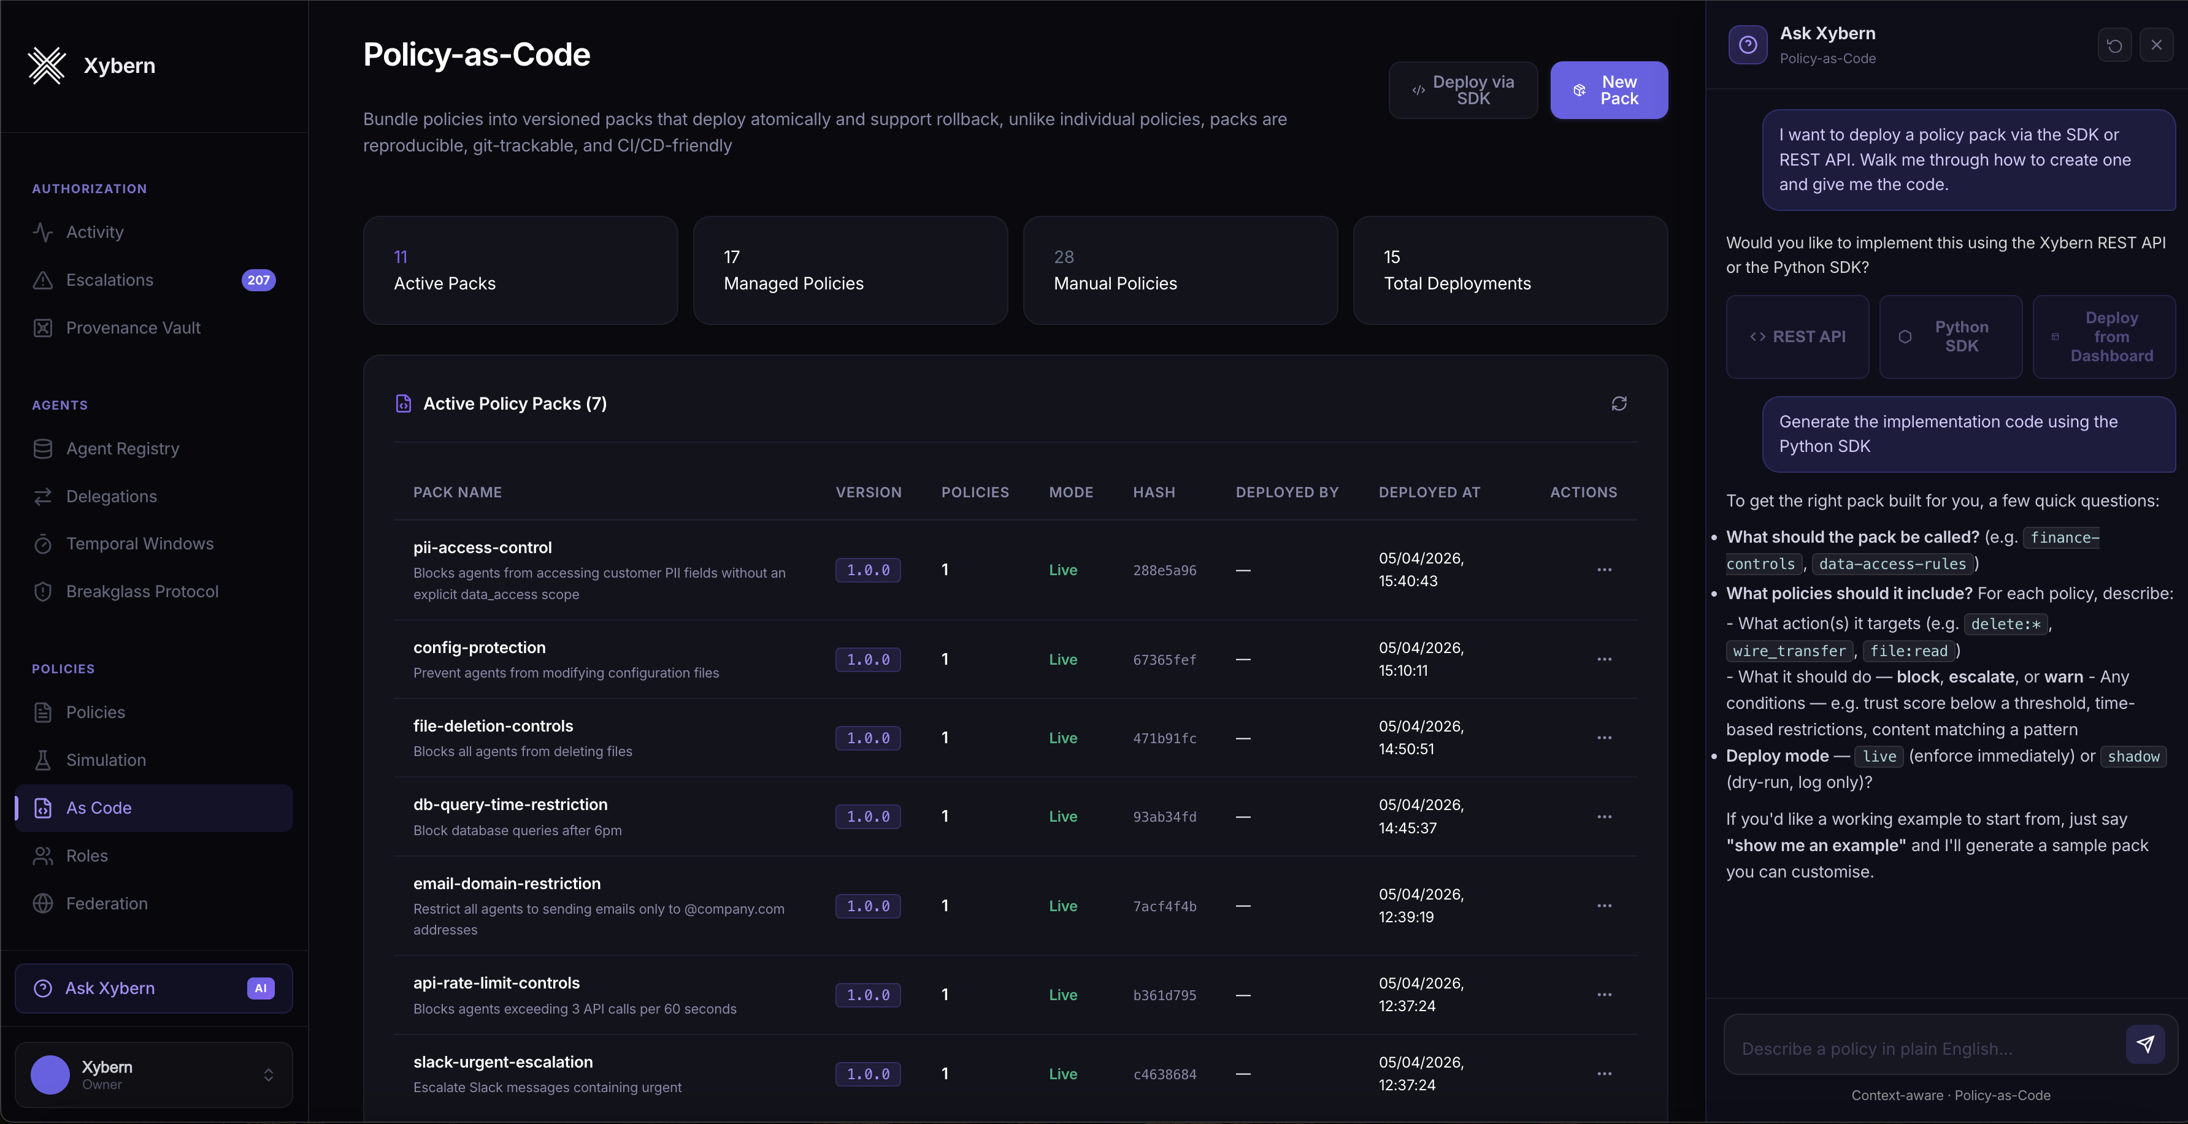The width and height of the screenshot is (2188, 1124).
Task: Close the Ask Xybern panel
Action: (2155, 45)
